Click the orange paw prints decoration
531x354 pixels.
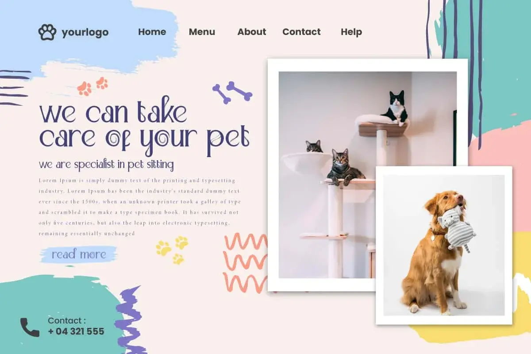click(92, 86)
